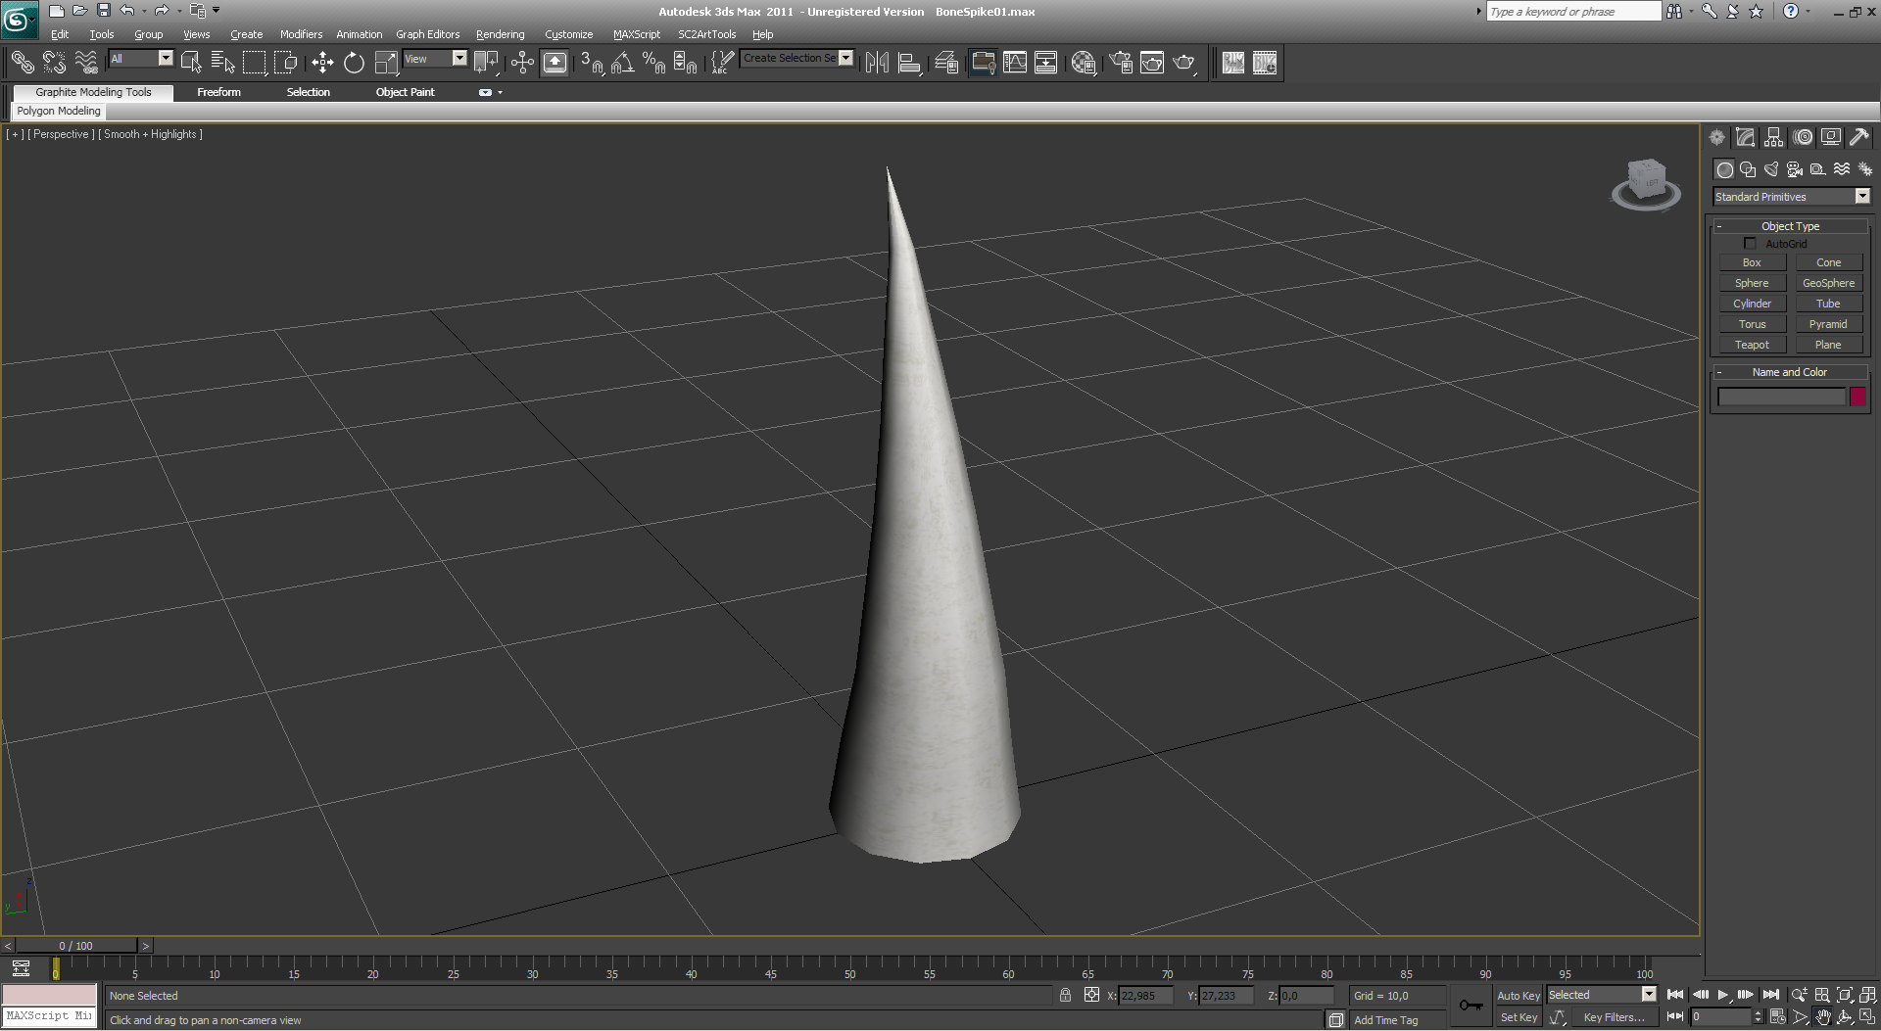Viewport: 1881px width, 1031px height.
Task: Open the Curve Editor from toolbar
Action: tap(1015, 64)
